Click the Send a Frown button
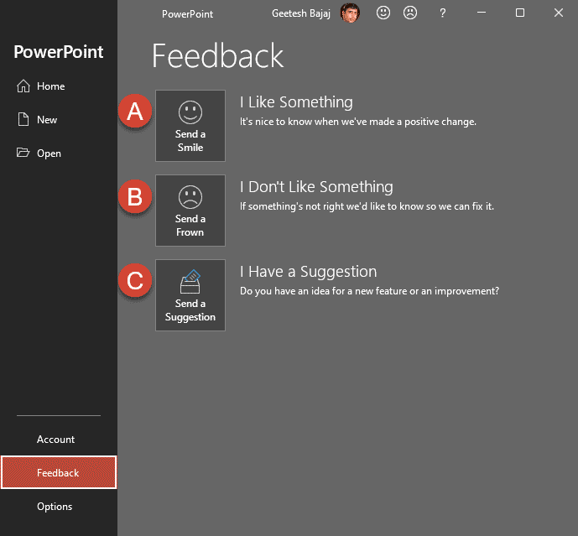 coord(190,211)
